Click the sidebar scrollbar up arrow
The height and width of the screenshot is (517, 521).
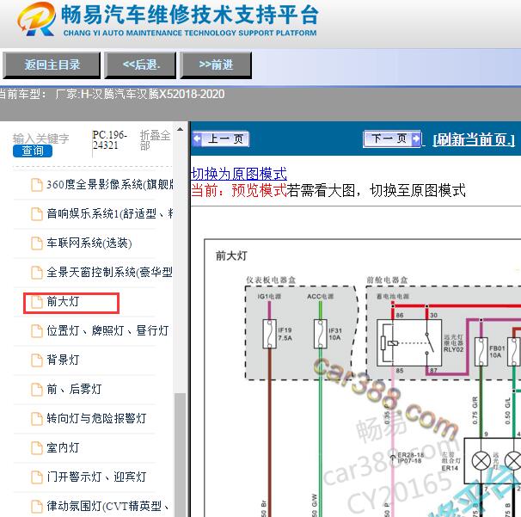(180, 129)
